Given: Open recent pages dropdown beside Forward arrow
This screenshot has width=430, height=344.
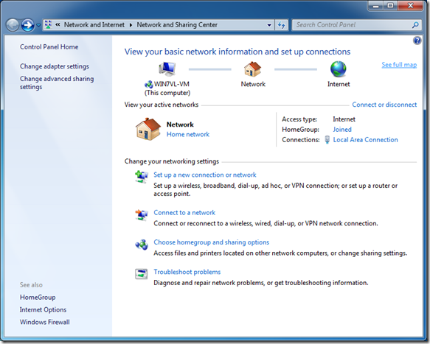Looking at the screenshot, I should pos(38,25).
